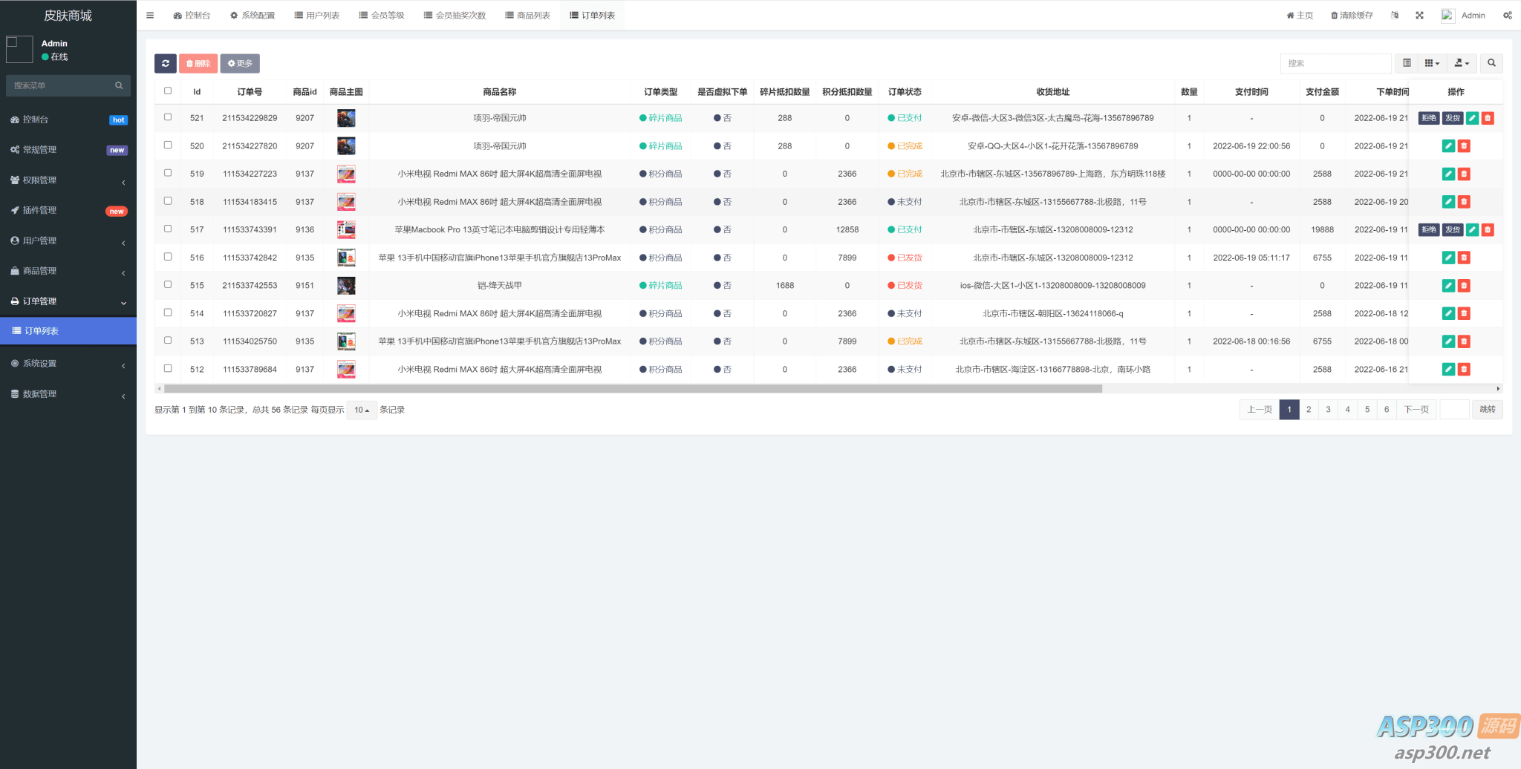The height and width of the screenshot is (769, 1521).
Task: Click the refresh table button
Action: pyautogui.click(x=165, y=64)
